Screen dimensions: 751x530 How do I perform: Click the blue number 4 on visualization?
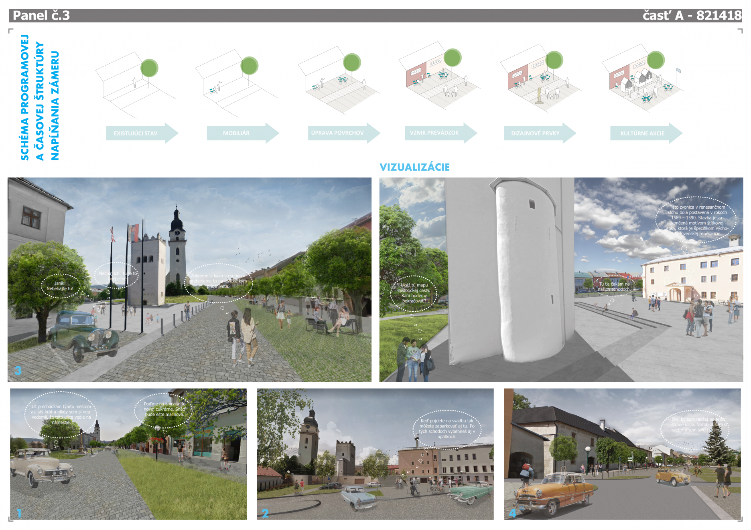click(512, 513)
